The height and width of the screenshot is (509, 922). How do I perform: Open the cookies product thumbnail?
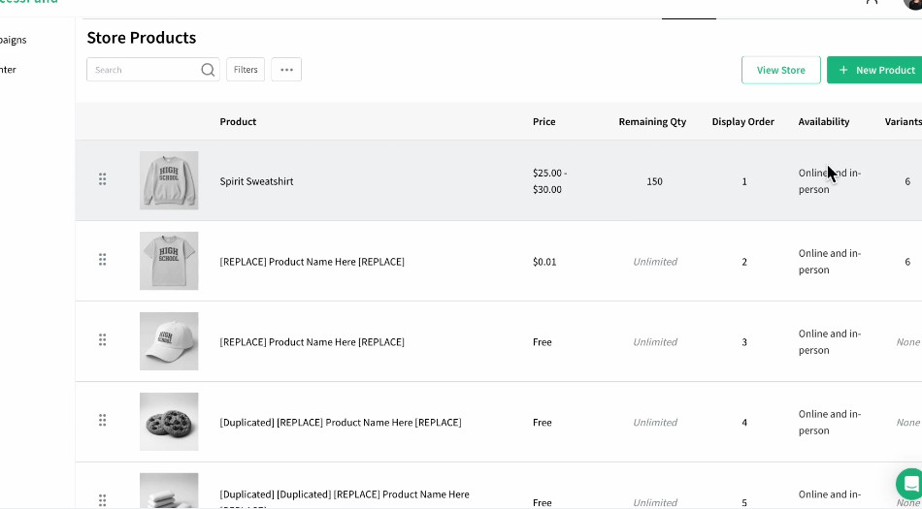click(x=169, y=422)
